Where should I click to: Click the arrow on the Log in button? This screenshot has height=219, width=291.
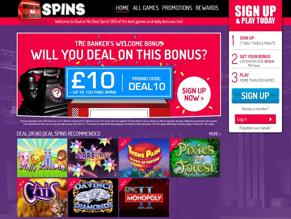click(270, 119)
